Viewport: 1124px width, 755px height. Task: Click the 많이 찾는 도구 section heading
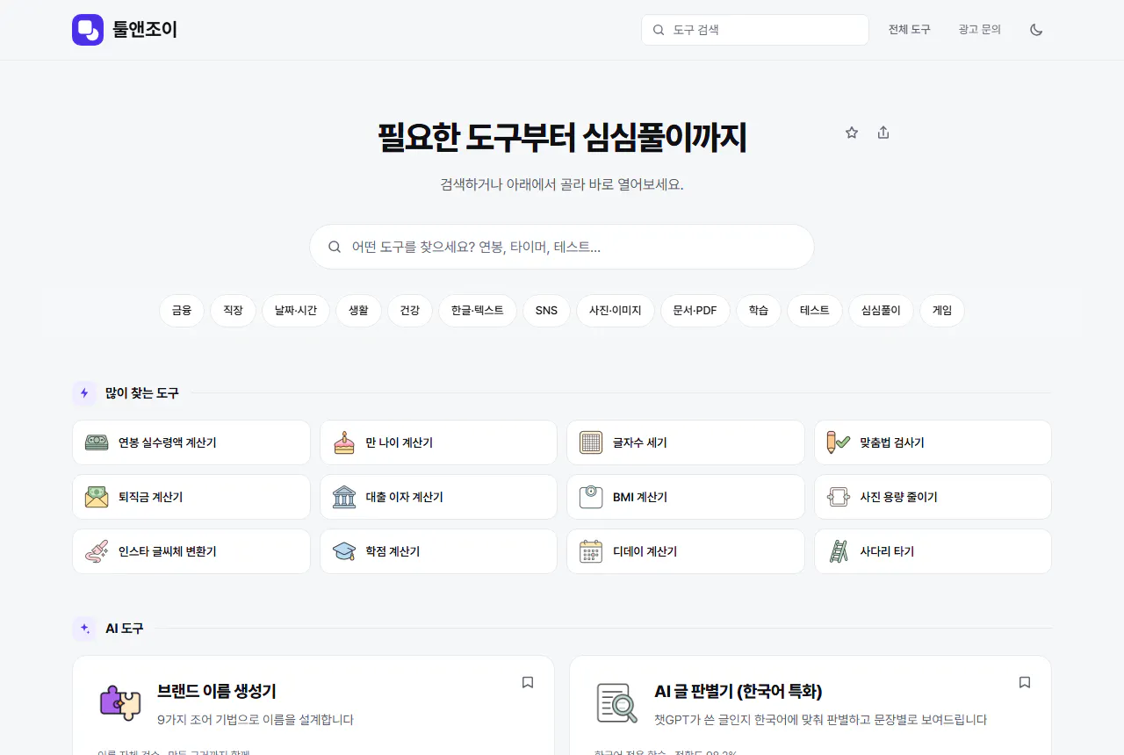point(142,393)
